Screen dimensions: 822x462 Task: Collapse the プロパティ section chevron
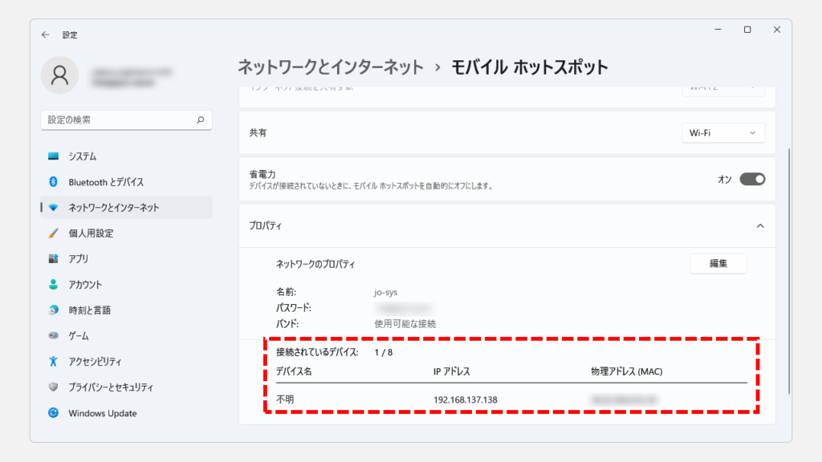click(759, 226)
